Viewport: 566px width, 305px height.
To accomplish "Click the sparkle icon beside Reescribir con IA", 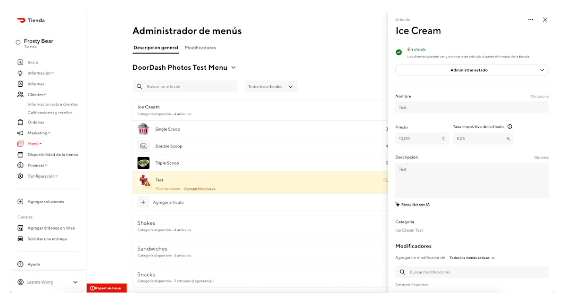I will tap(398, 205).
